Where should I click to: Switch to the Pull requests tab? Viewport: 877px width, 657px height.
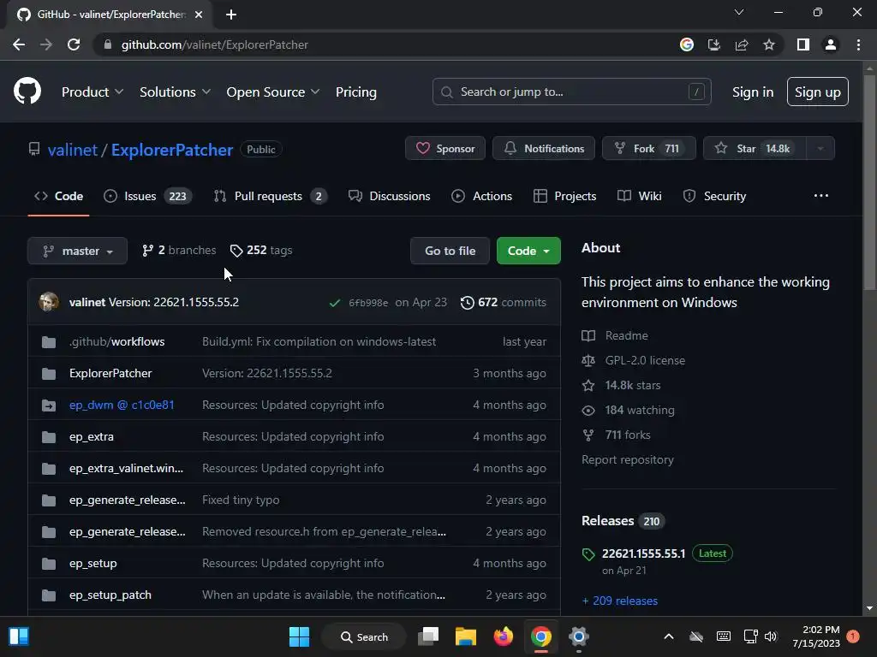270,196
